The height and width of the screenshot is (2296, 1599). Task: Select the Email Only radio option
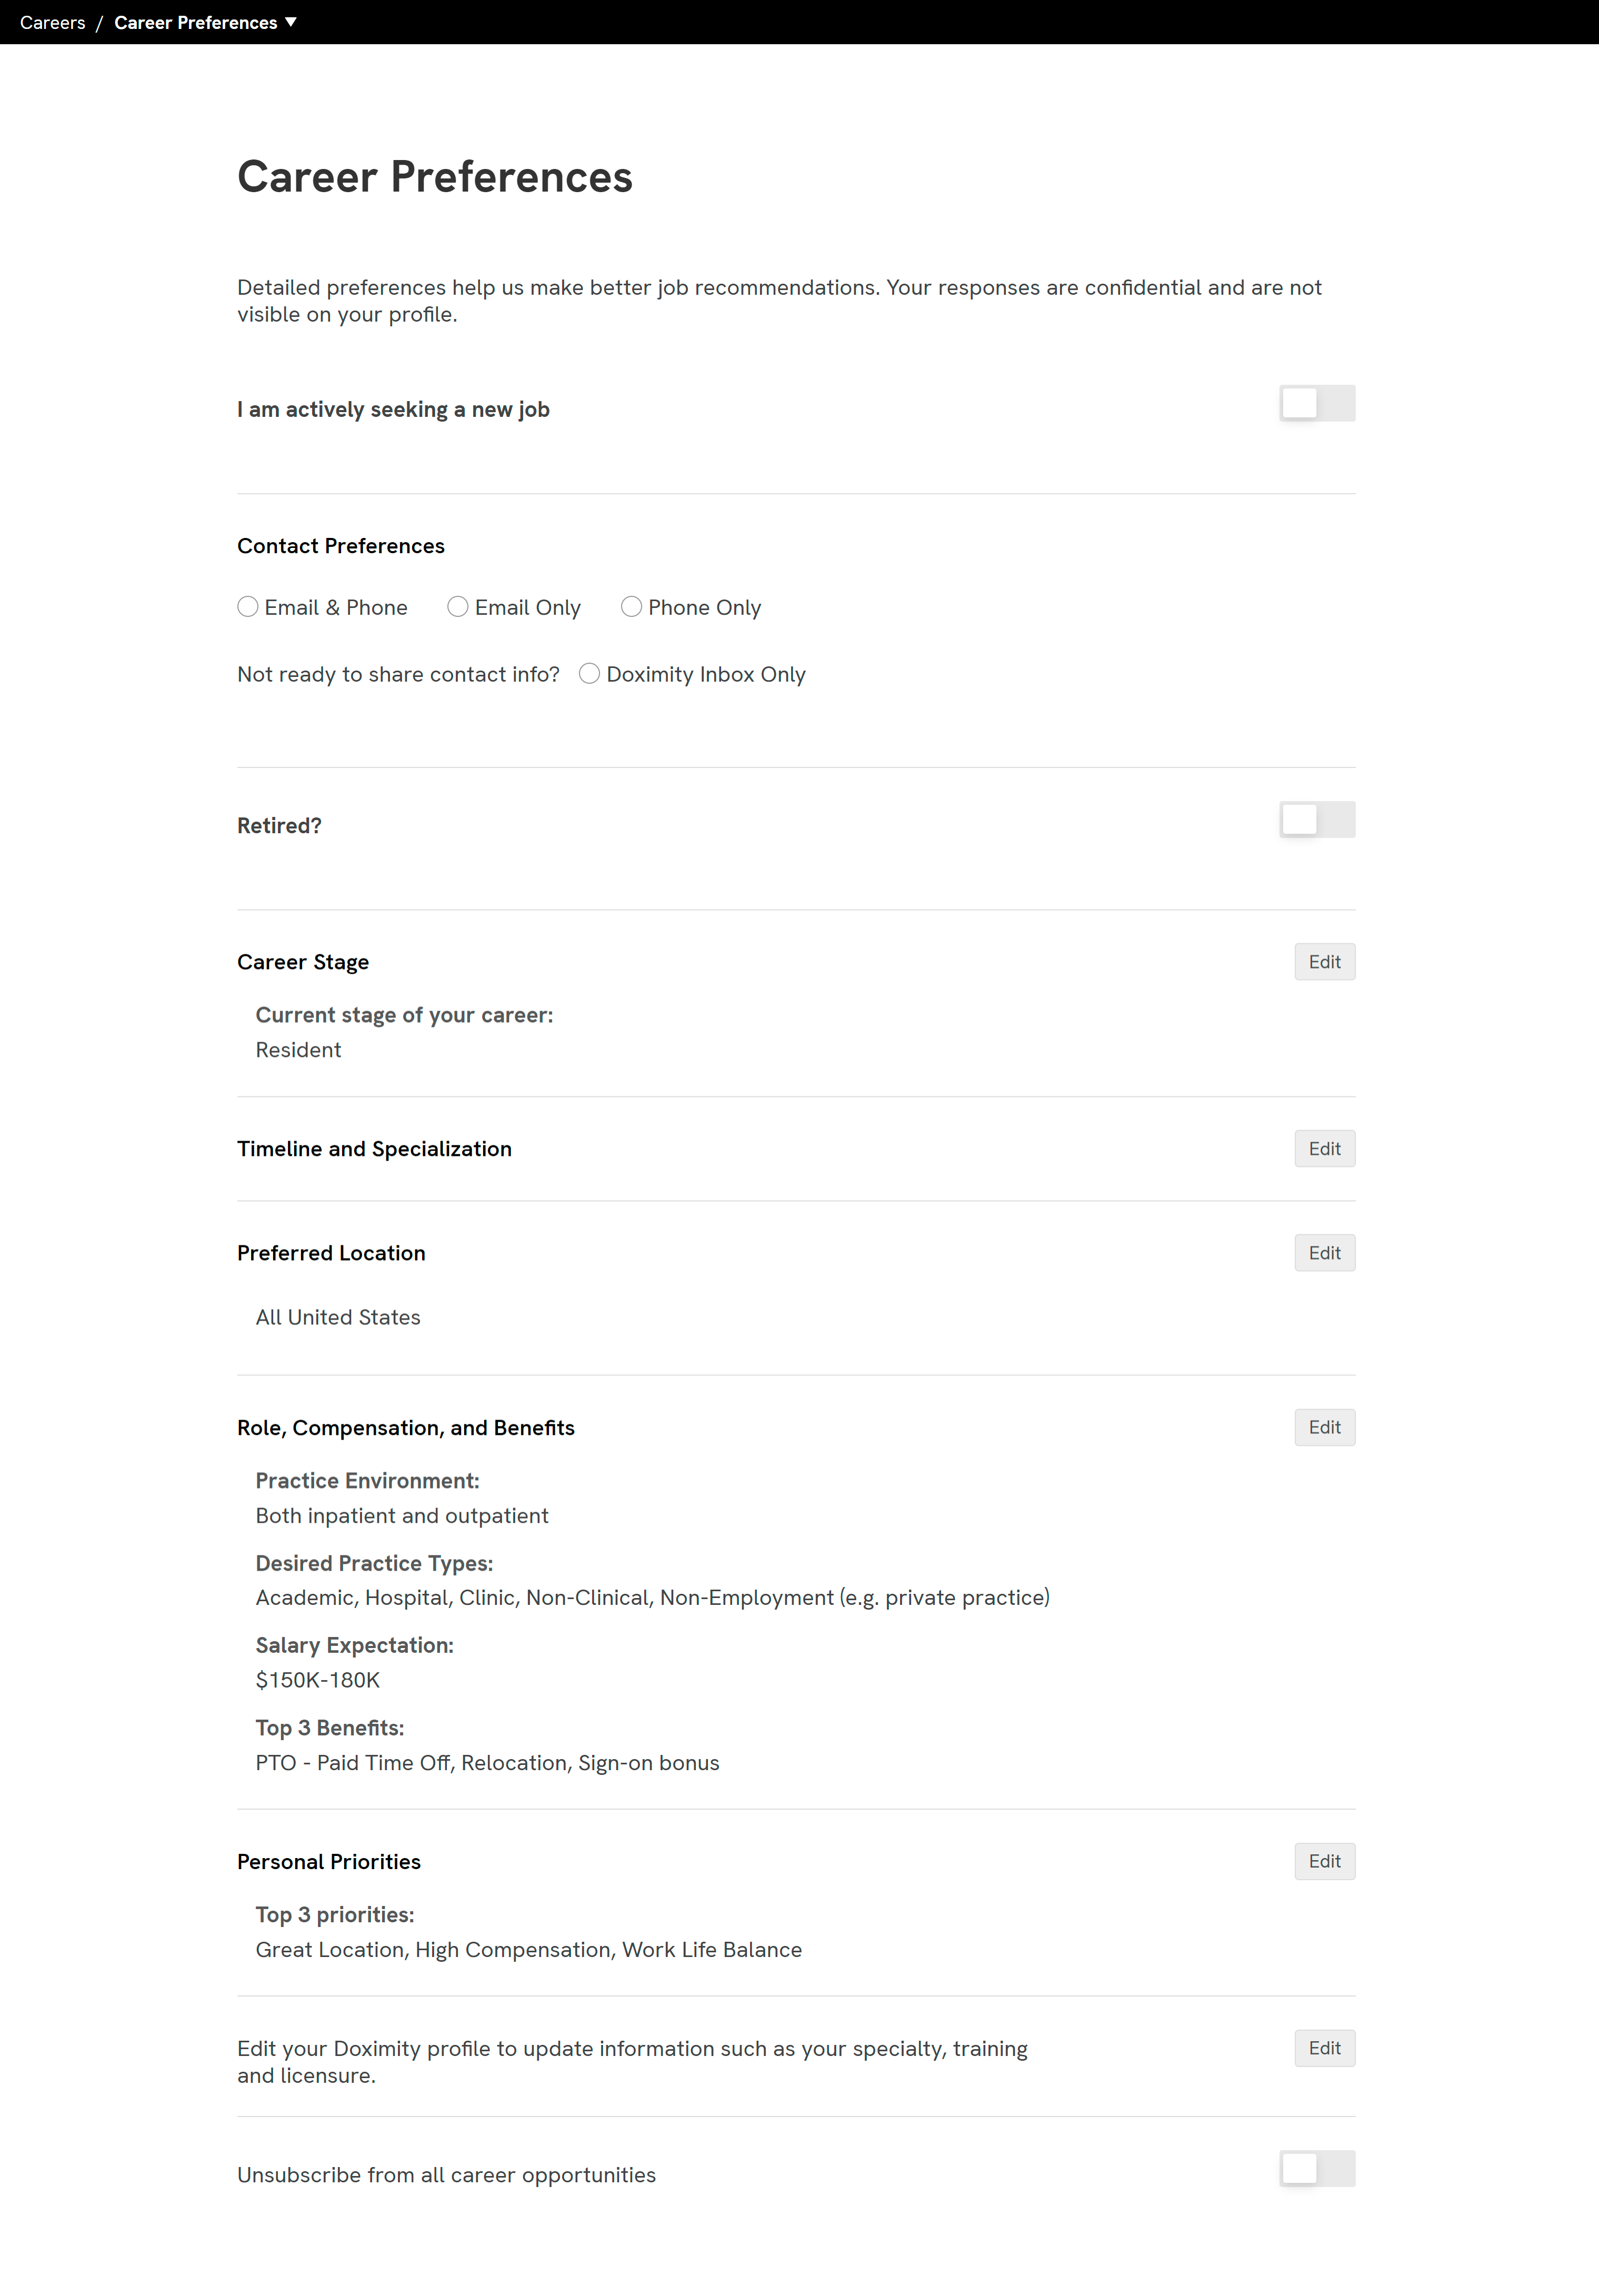point(458,607)
